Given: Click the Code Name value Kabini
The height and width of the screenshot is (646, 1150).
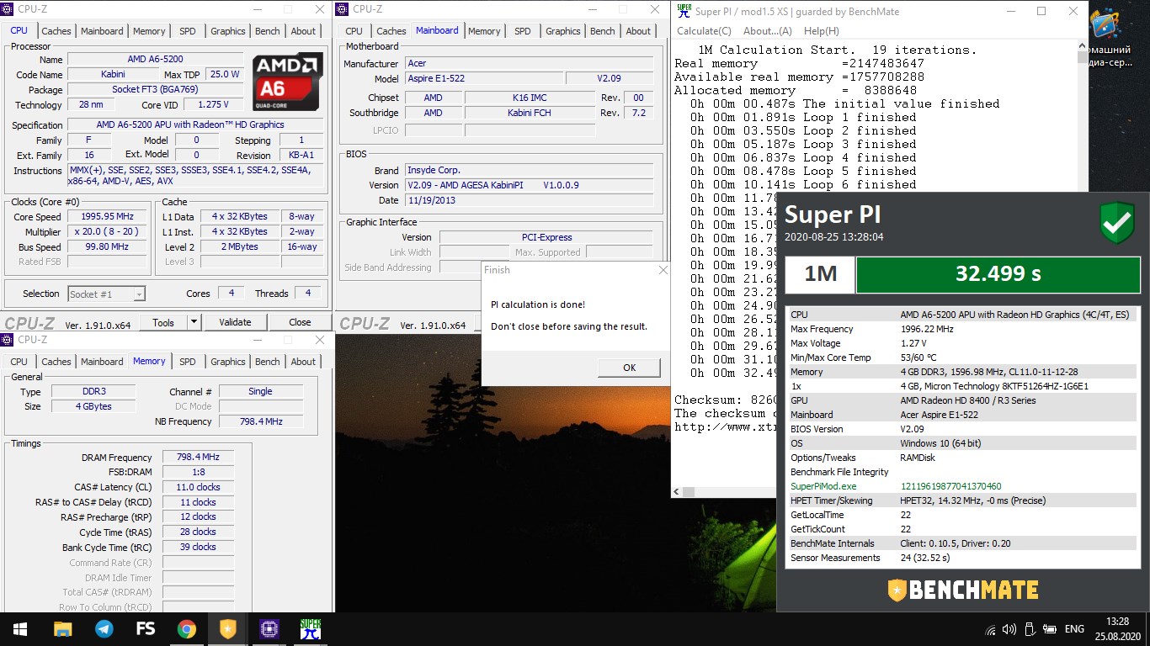Looking at the screenshot, I should (113, 75).
